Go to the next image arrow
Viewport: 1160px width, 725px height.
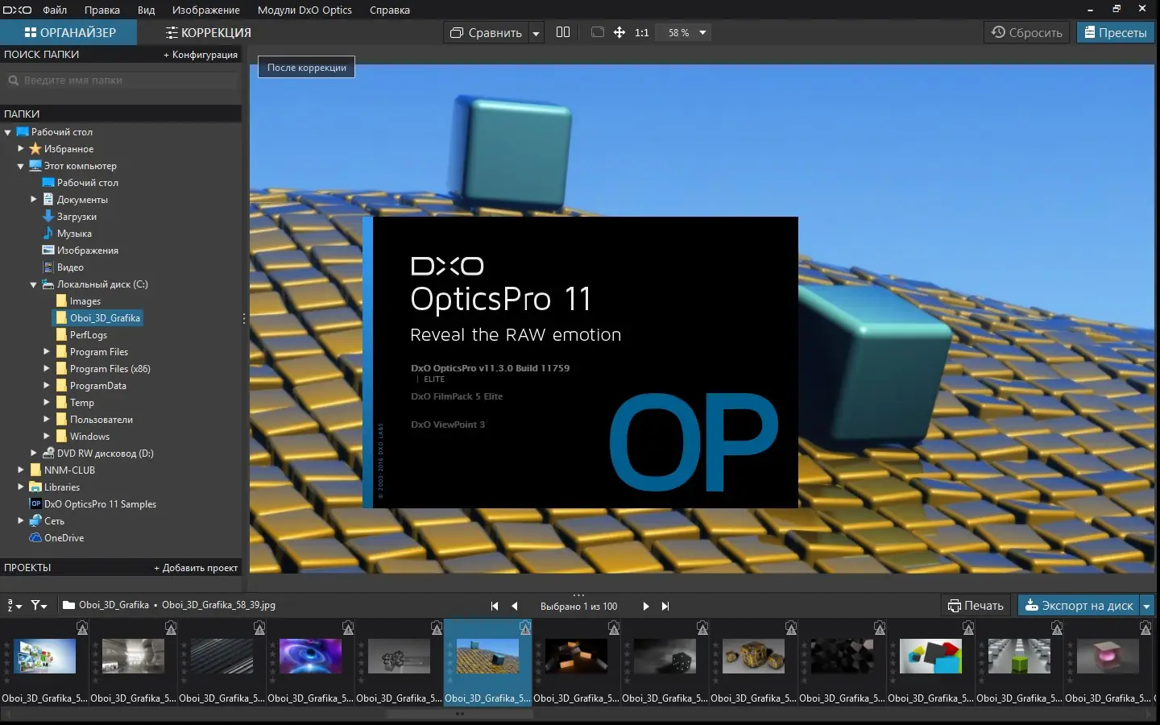pyautogui.click(x=645, y=606)
